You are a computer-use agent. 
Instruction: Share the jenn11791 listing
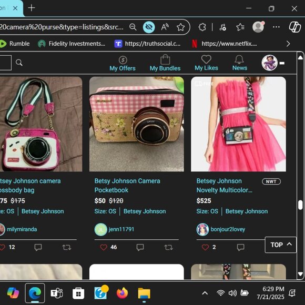click(168, 248)
